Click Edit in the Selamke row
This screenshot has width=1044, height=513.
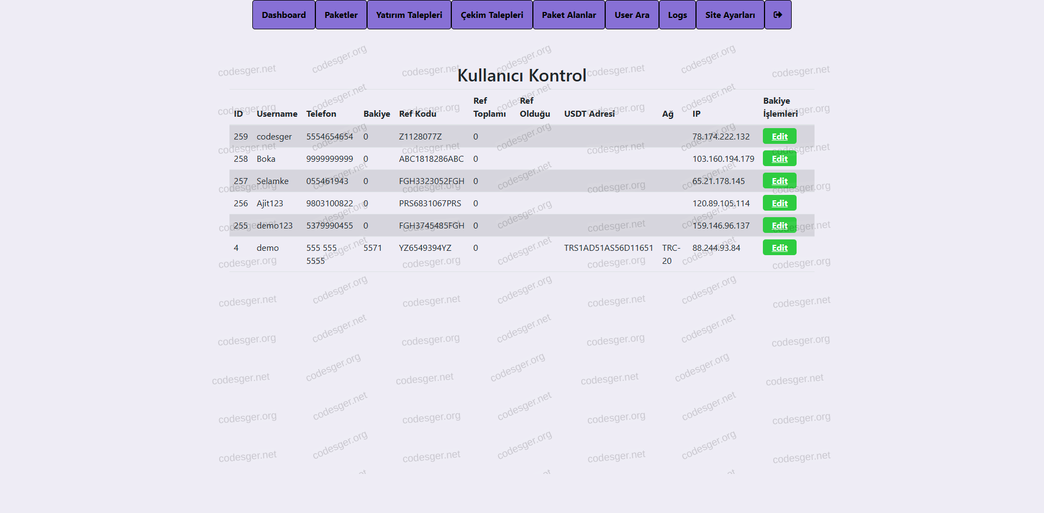(779, 181)
